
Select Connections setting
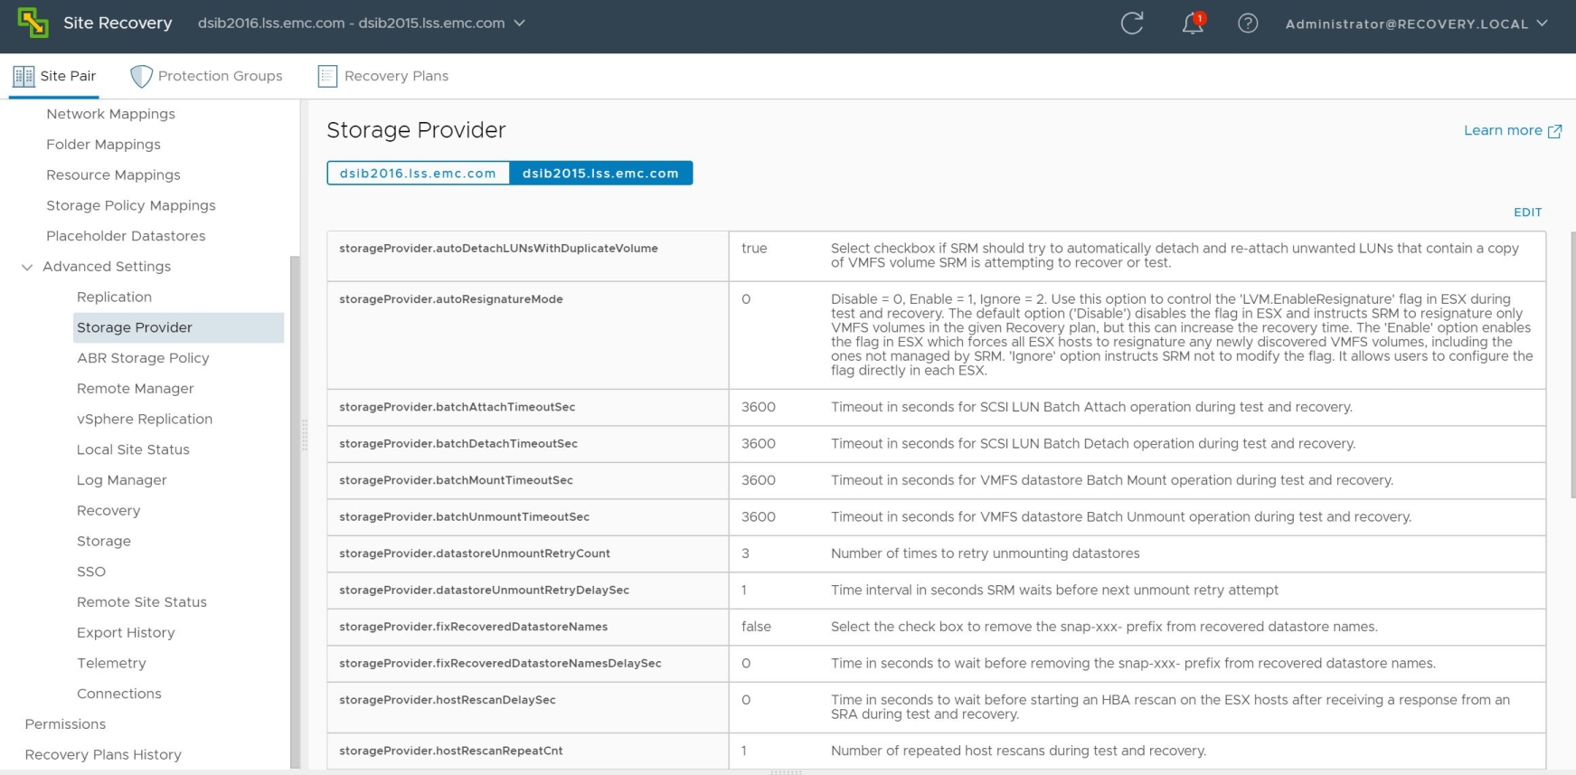click(119, 694)
